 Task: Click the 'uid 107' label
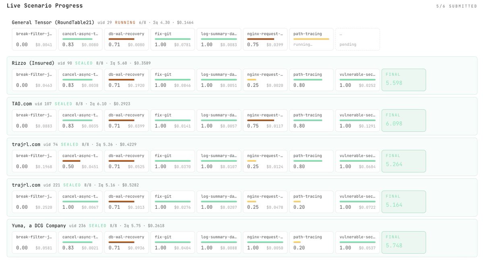pos(43,104)
